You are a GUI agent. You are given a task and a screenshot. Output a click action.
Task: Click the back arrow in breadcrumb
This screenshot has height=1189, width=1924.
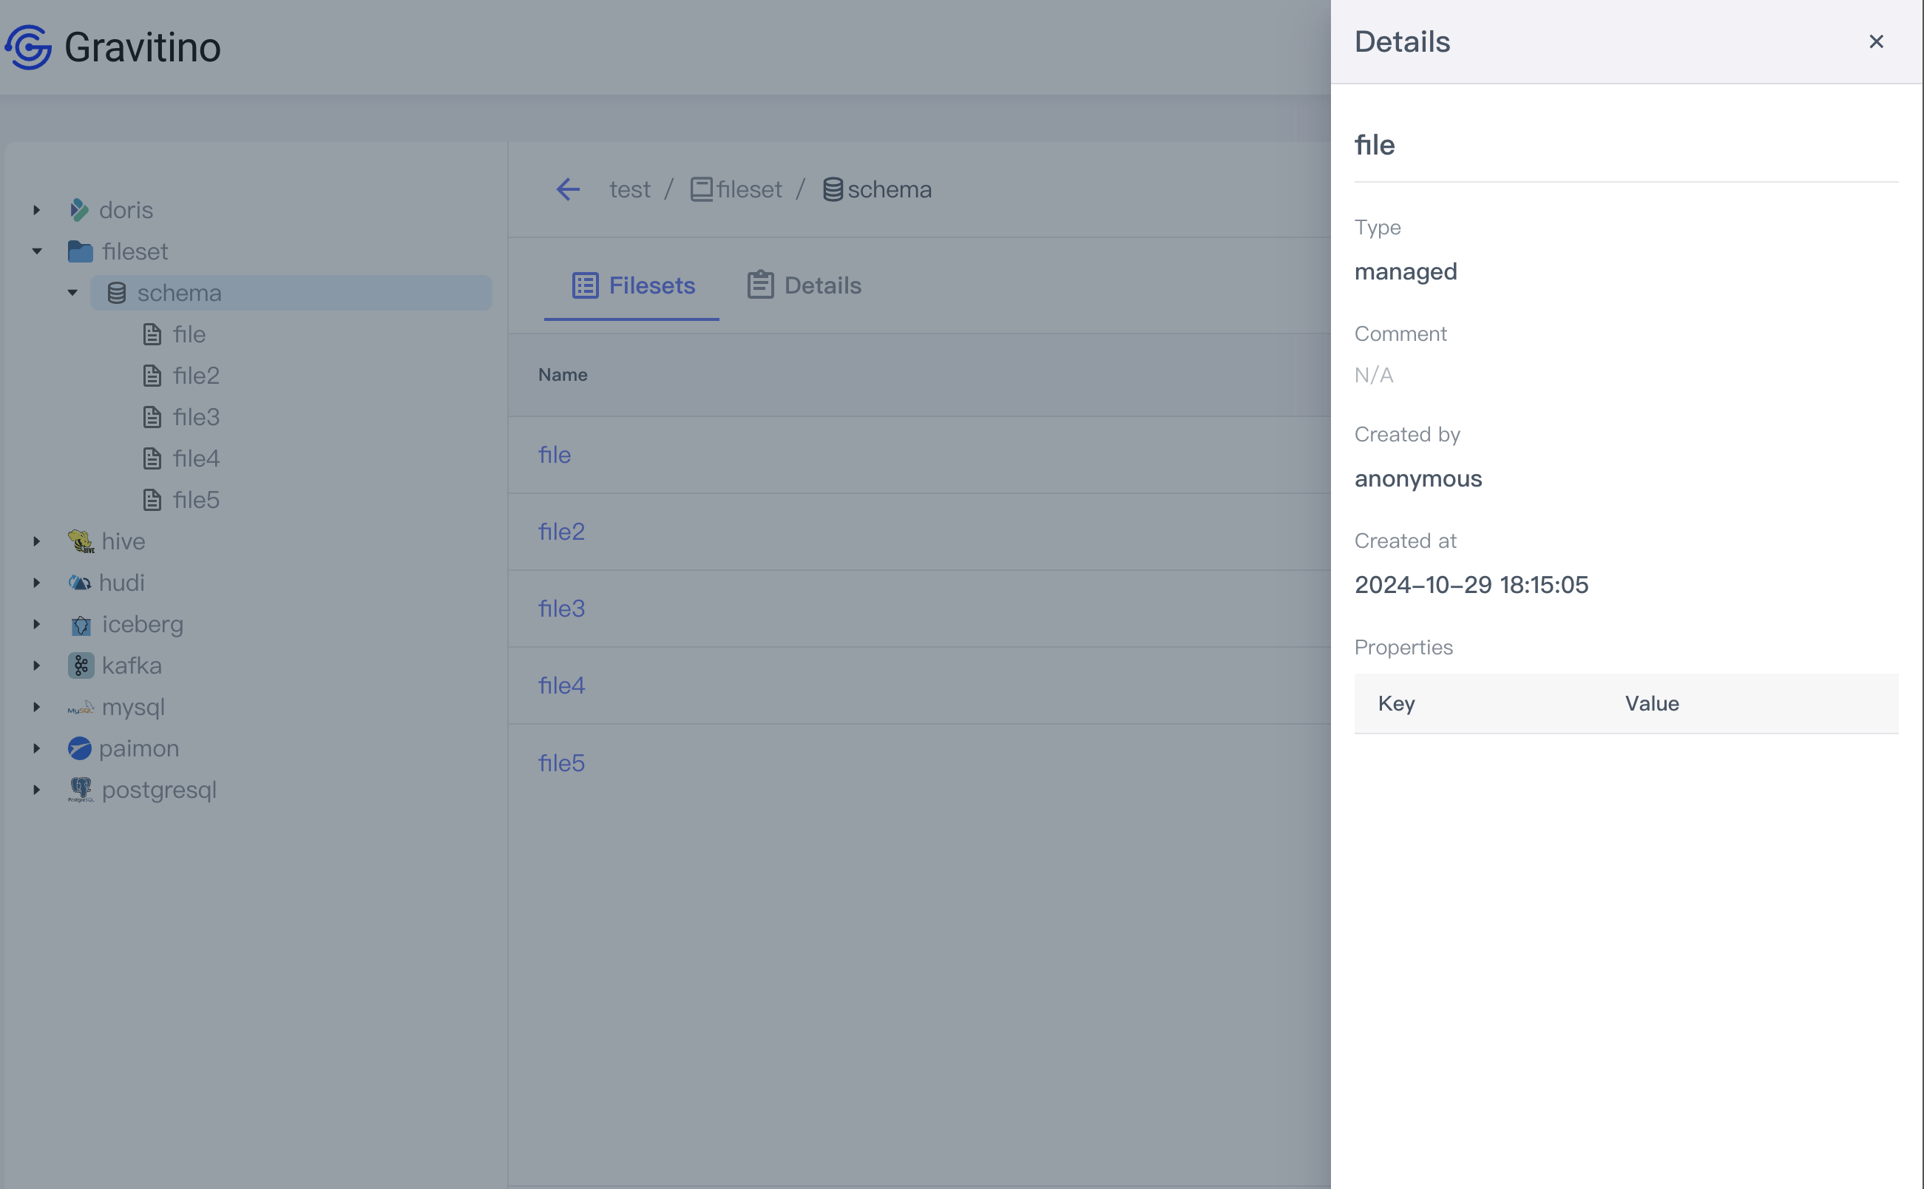[x=568, y=189]
